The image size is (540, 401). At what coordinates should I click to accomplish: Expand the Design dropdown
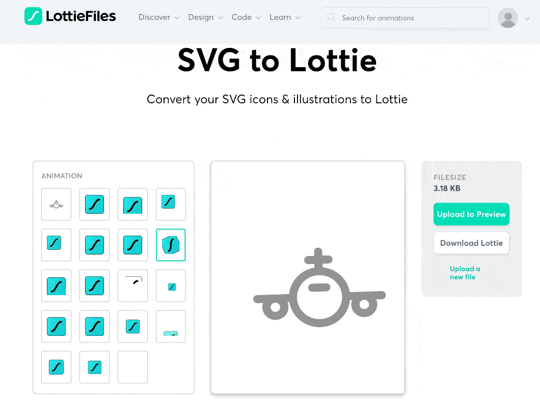[205, 17]
